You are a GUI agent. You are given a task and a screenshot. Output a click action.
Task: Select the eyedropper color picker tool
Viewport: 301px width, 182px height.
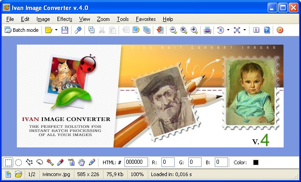[x=60, y=162]
